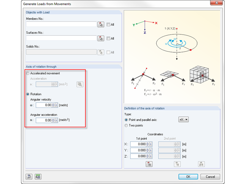Click the OK button
Image resolution: width=246 pixels, height=184 pixels.
[x=188, y=177]
